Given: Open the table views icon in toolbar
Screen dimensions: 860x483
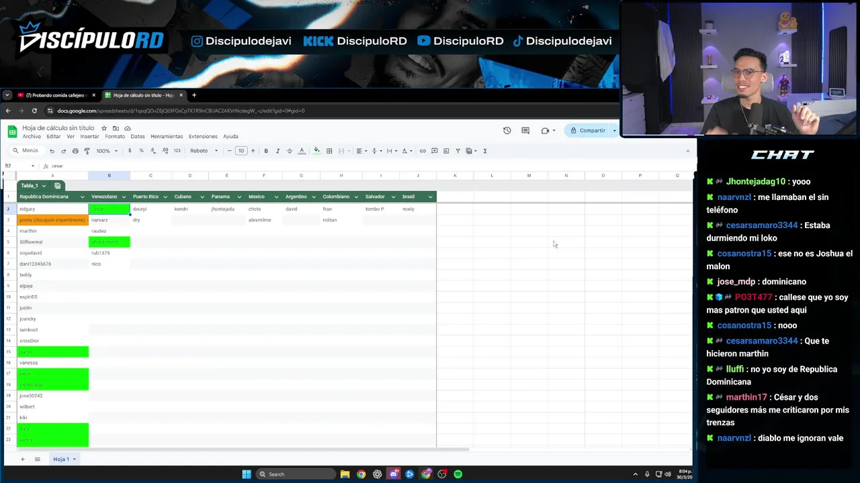Looking at the screenshot, I should (x=470, y=151).
